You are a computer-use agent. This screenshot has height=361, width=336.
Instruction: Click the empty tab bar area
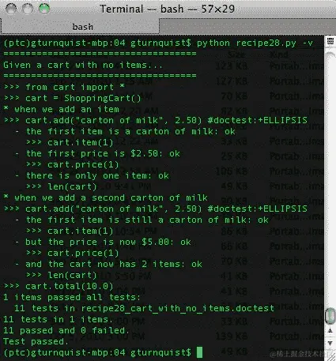[x=247, y=27]
